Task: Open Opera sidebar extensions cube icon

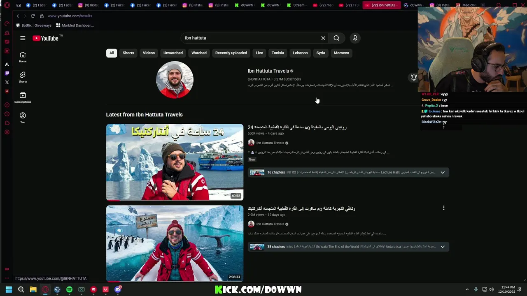Action: [x=7, y=123]
